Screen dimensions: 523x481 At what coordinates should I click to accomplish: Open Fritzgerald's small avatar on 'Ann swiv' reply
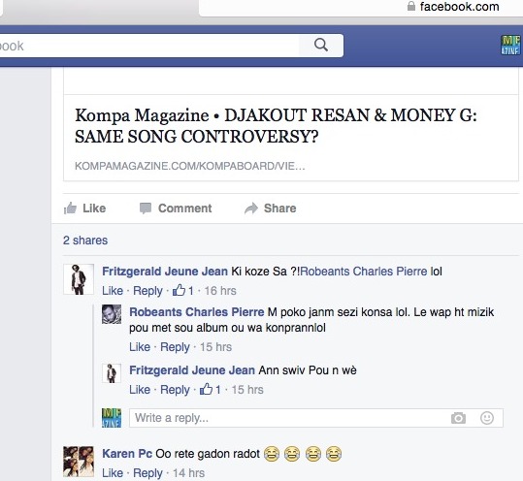tap(112, 373)
